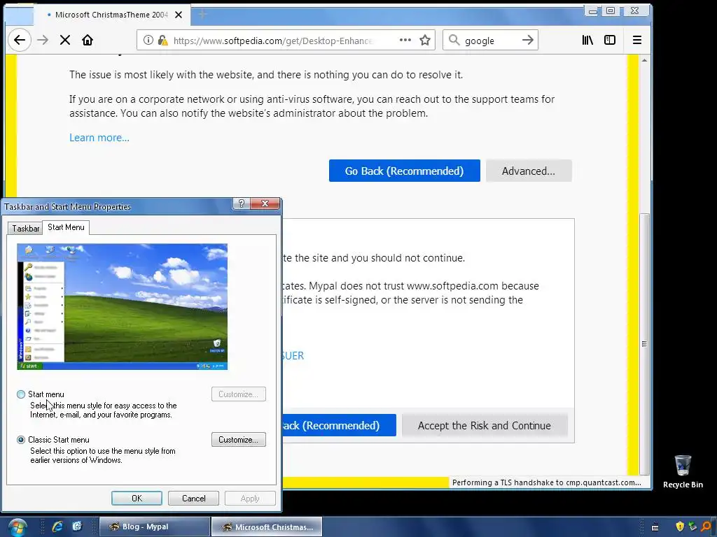Open the Learn more... link
The image size is (717, 537).
(x=99, y=138)
